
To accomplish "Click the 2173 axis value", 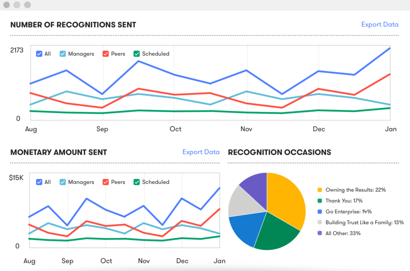I will [17, 50].
